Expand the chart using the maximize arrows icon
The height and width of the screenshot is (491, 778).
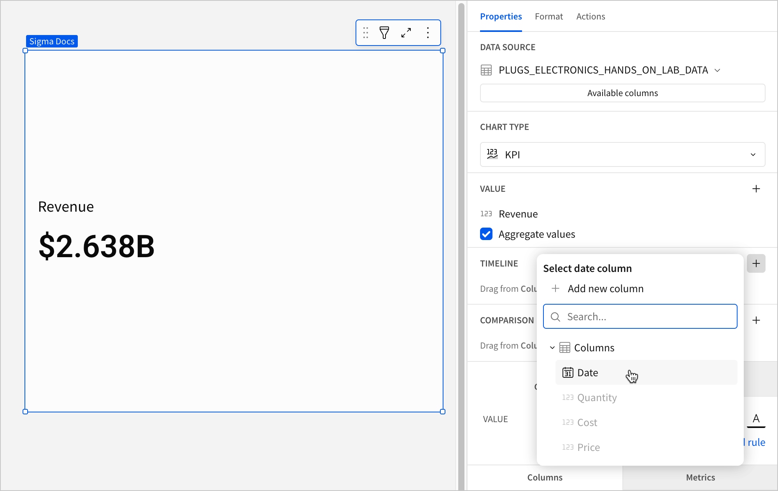(x=406, y=33)
